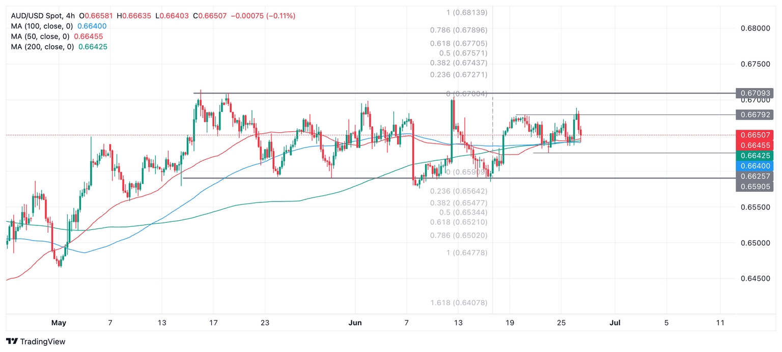Image resolution: width=782 pixels, height=352 pixels.
Task: Click the 0.618 (0.67705) Fibonacci level label
Action: coord(459,44)
